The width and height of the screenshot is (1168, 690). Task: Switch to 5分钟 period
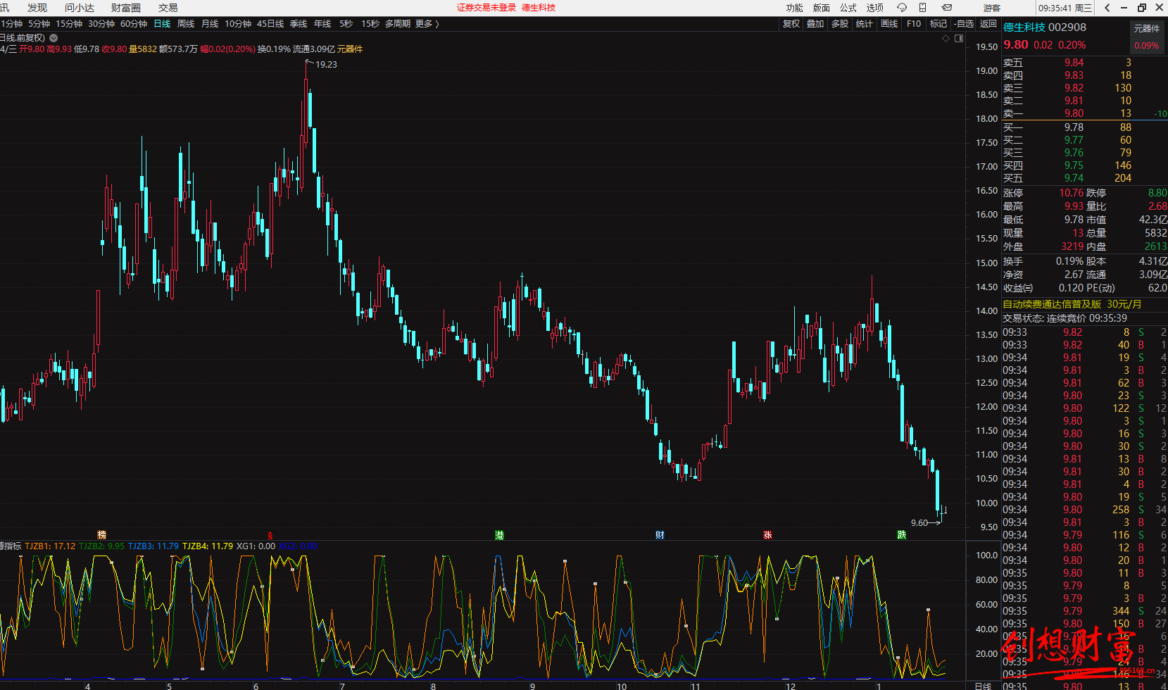(x=39, y=24)
